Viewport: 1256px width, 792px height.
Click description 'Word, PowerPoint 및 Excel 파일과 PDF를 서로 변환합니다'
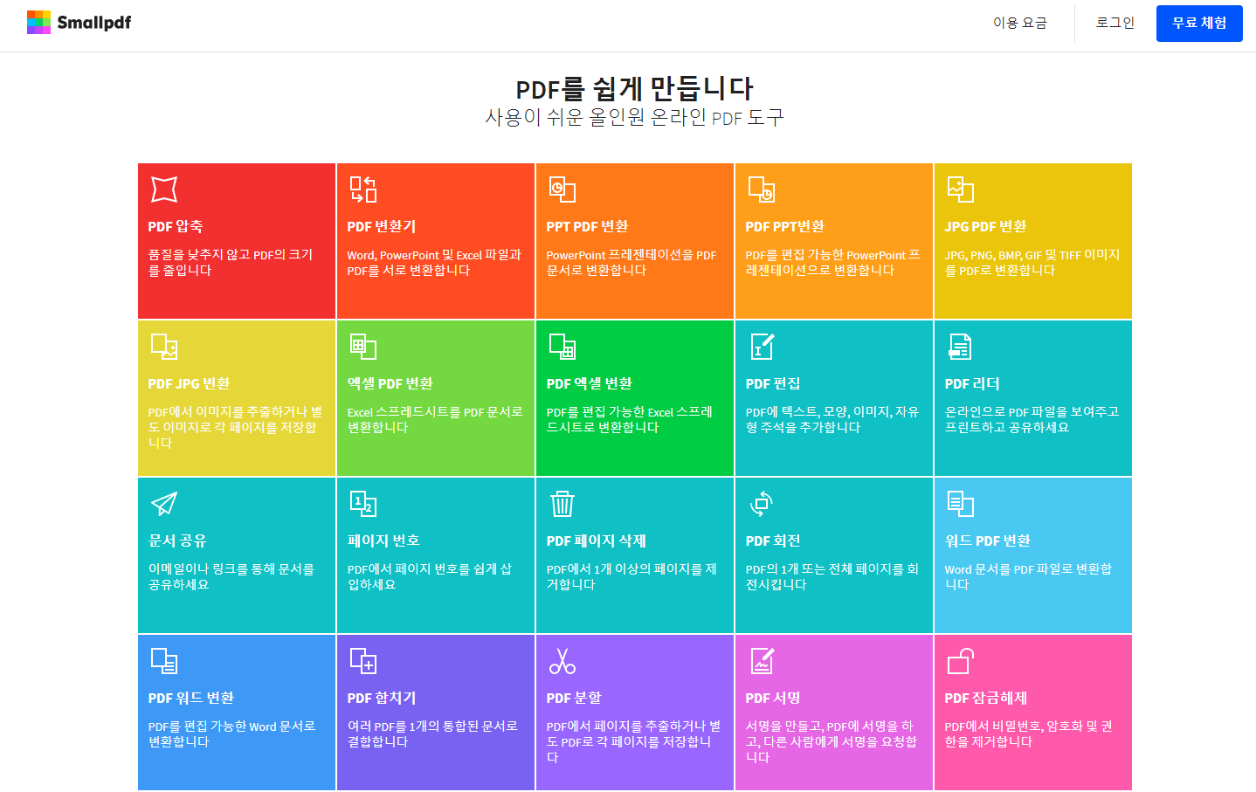tap(434, 263)
